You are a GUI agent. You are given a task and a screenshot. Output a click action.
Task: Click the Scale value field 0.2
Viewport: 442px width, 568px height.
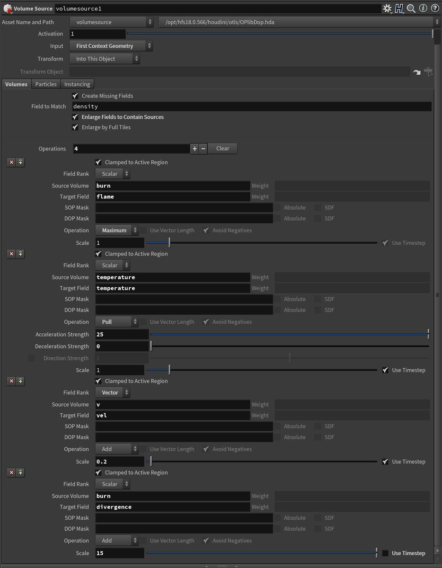tap(120, 461)
